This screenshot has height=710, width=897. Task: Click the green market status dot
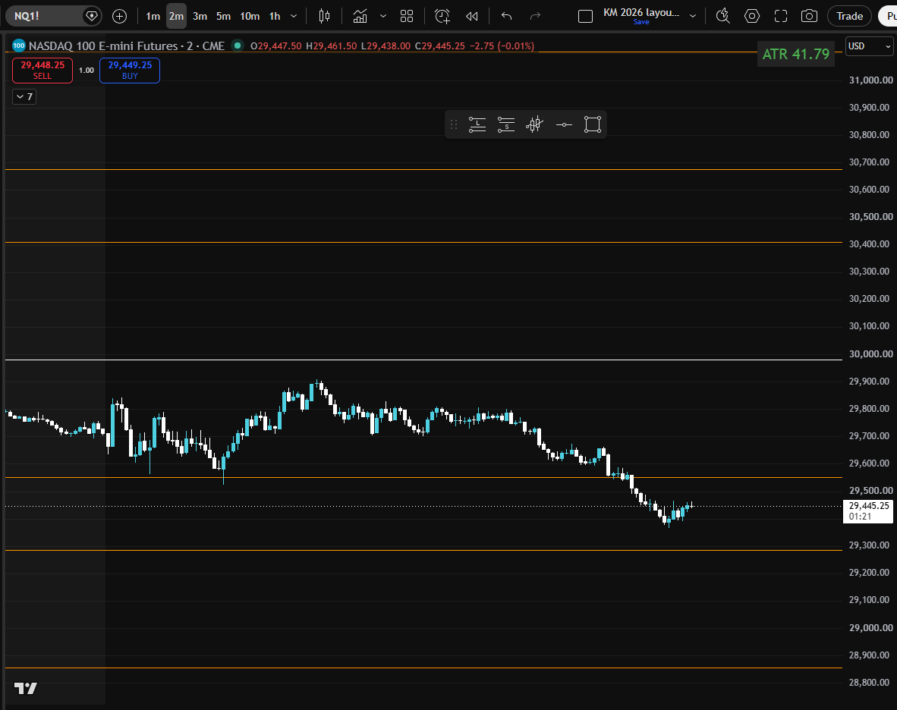[x=238, y=46]
